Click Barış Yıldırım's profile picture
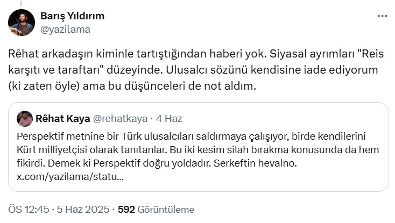The width and height of the screenshot is (395, 223). pyautogui.click(x=22, y=23)
